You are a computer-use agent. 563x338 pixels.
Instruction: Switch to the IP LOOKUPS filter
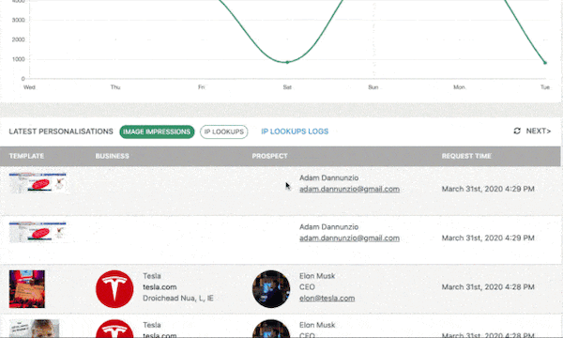(223, 131)
